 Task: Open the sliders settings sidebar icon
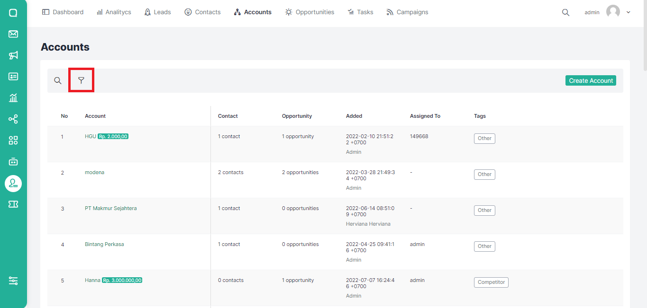[13, 281]
